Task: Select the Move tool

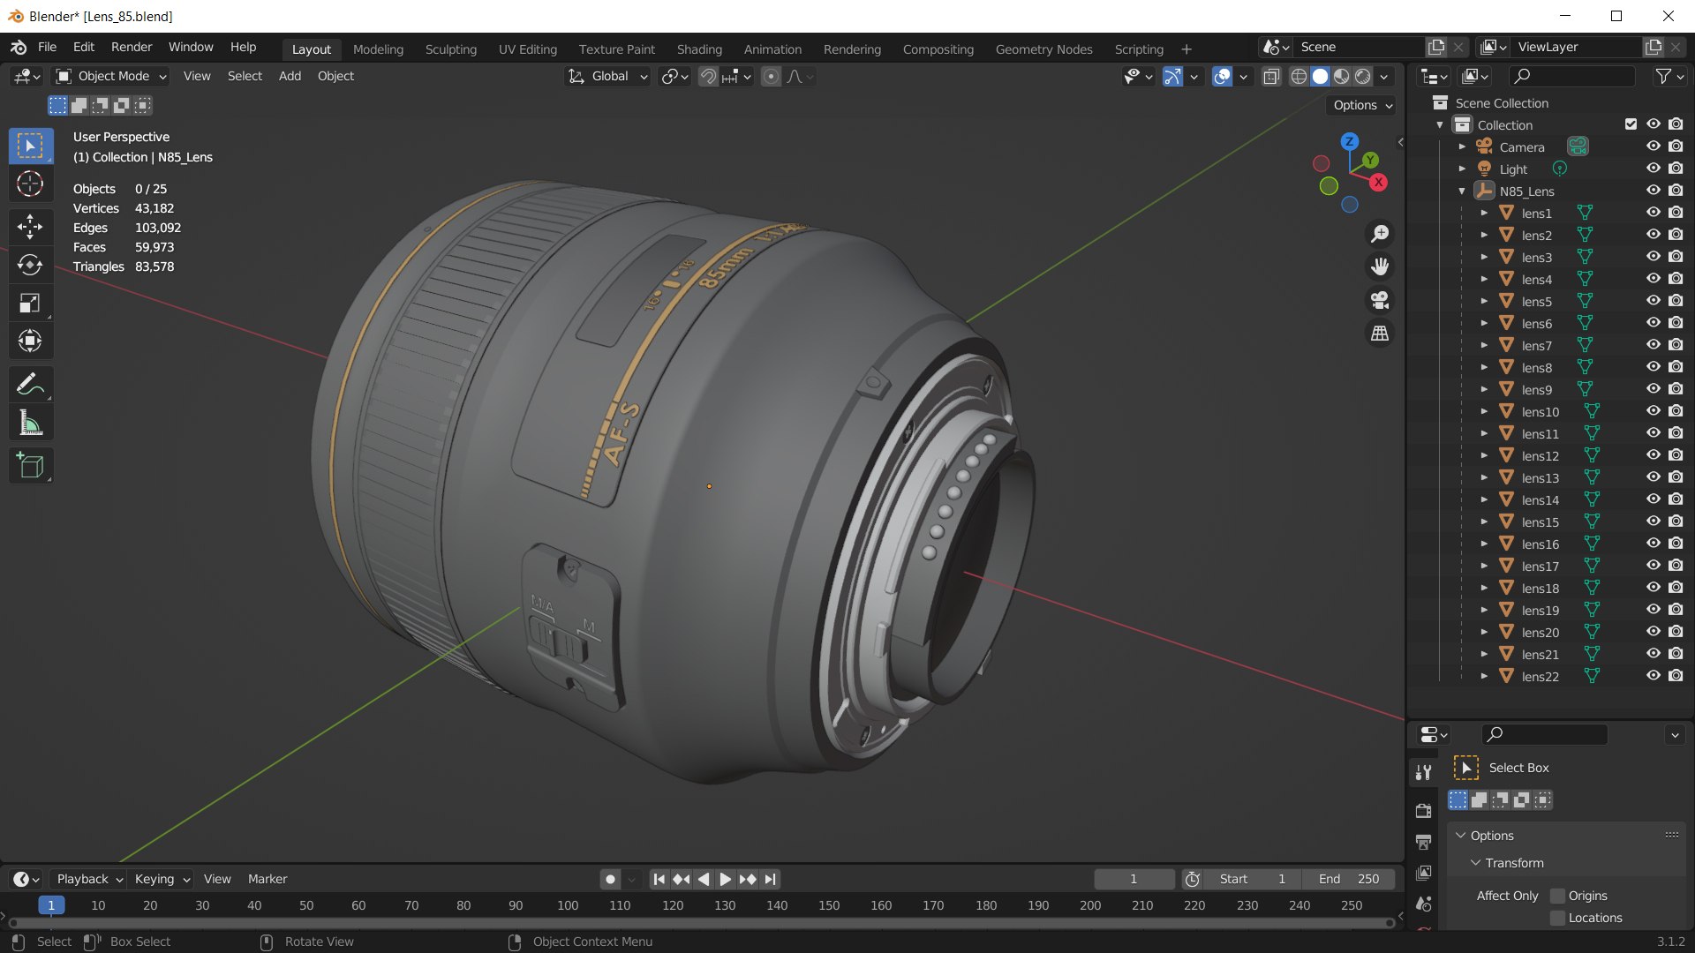Action: 30,227
